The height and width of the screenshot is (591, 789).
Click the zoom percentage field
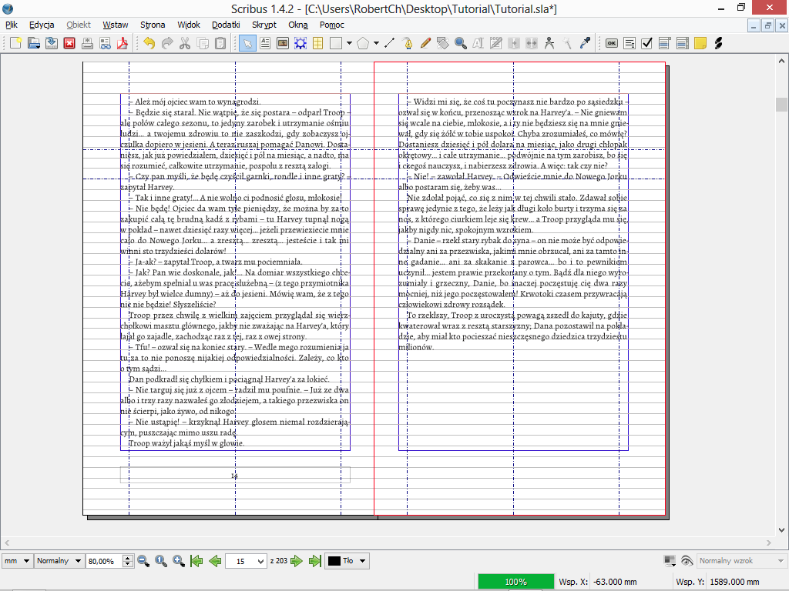104,561
